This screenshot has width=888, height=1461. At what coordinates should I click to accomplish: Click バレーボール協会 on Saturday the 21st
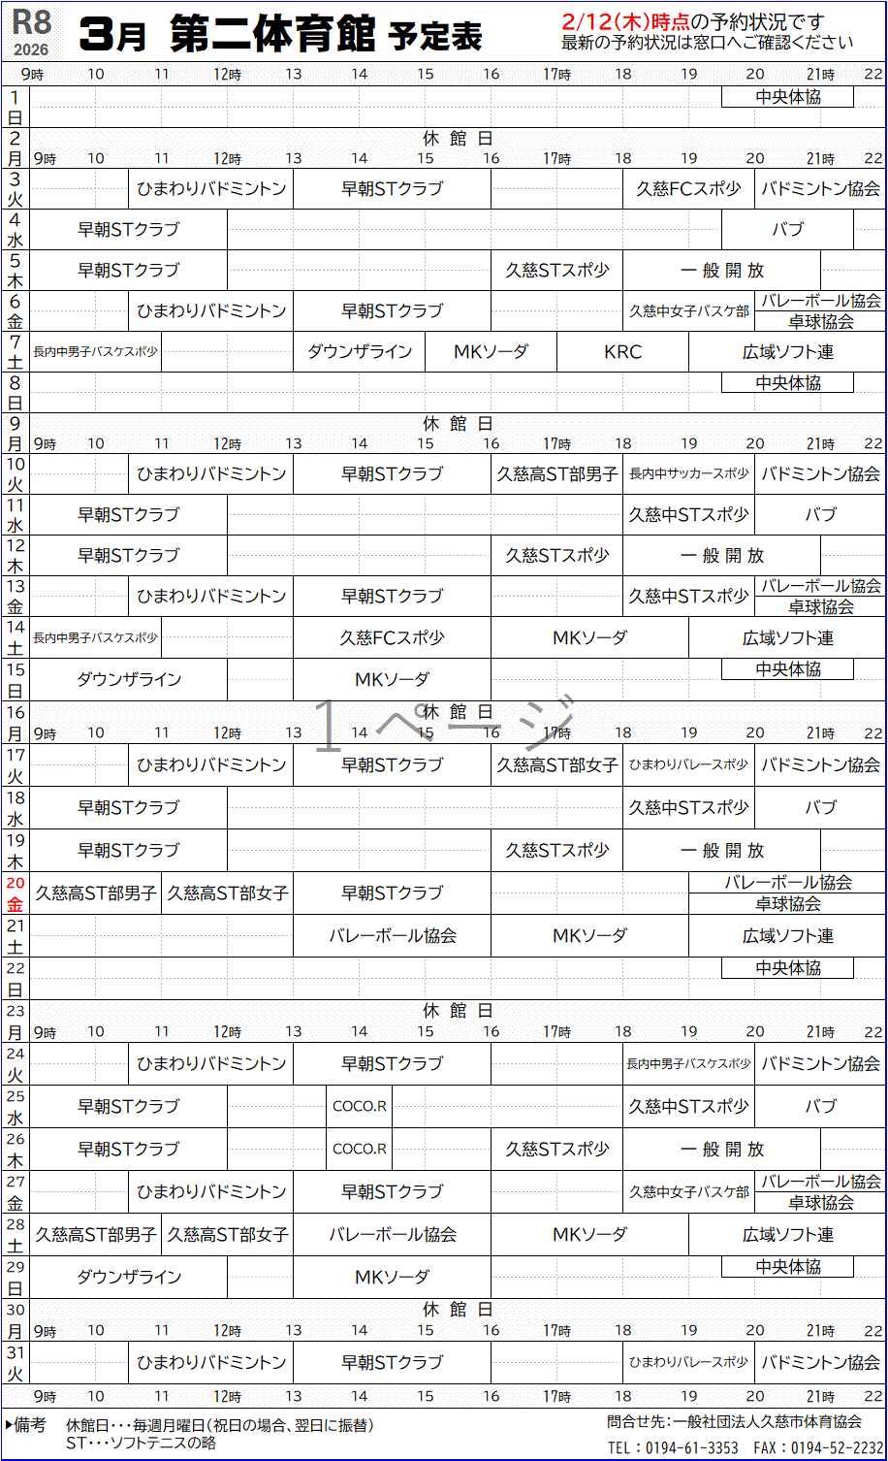[392, 936]
